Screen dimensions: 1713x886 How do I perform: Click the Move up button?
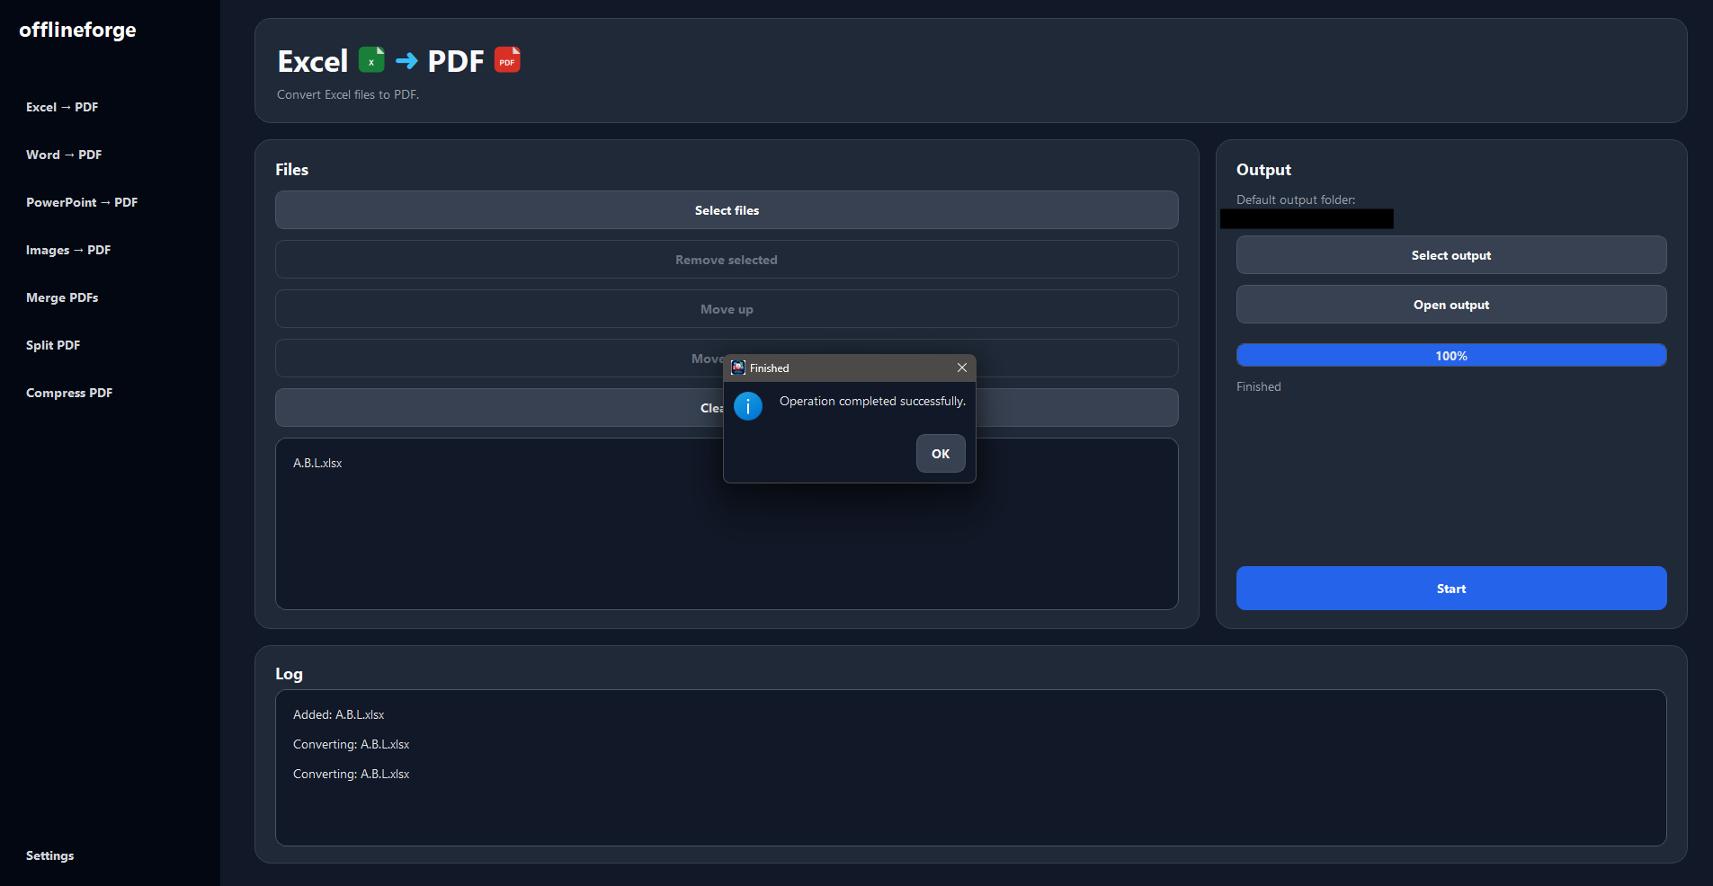(727, 309)
